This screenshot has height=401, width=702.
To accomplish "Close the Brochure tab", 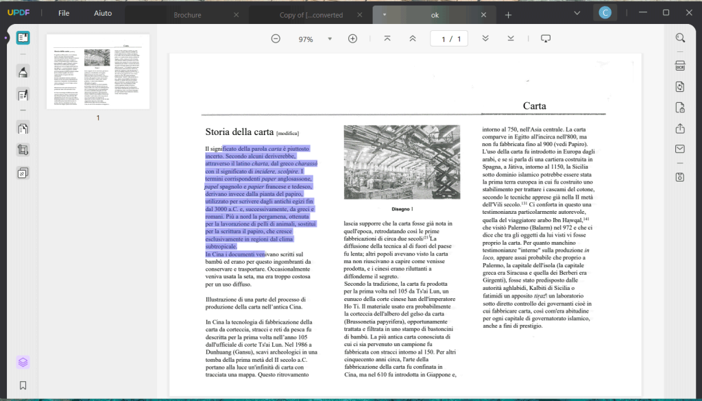I will (237, 15).
